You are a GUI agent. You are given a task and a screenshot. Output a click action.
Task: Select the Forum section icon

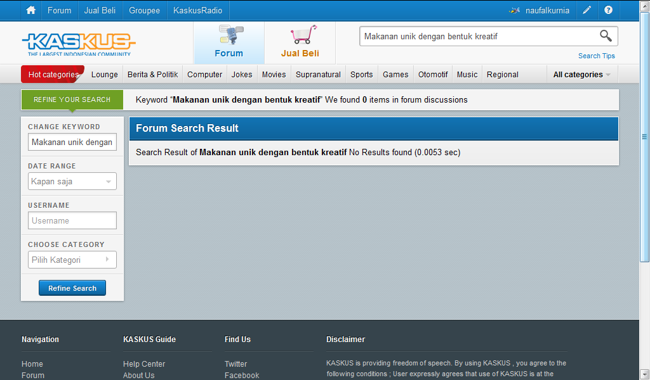click(229, 42)
